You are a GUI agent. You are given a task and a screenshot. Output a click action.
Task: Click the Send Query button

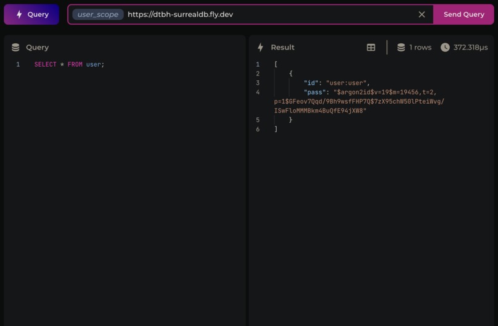[x=463, y=14]
